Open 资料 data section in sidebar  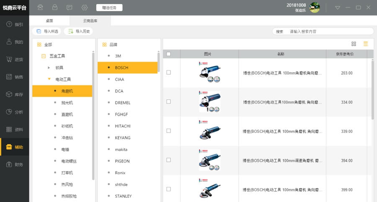(14, 129)
